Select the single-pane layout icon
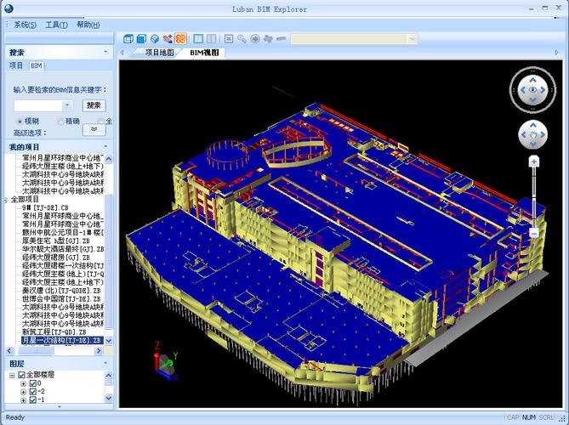Image resolution: width=569 pixels, height=425 pixels. pyautogui.click(x=198, y=38)
